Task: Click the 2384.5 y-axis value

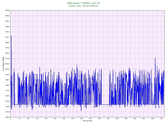Action: [7, 64]
